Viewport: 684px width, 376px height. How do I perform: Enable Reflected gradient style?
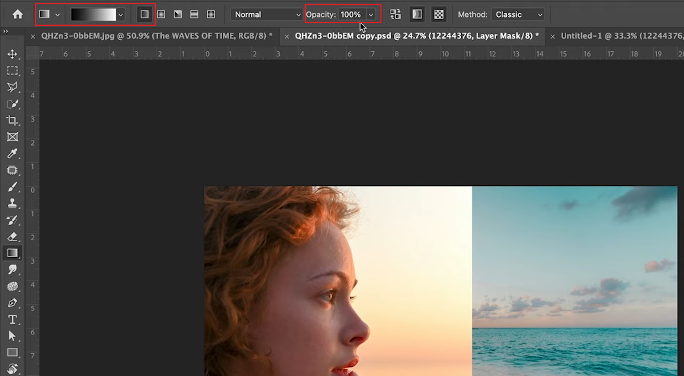194,14
